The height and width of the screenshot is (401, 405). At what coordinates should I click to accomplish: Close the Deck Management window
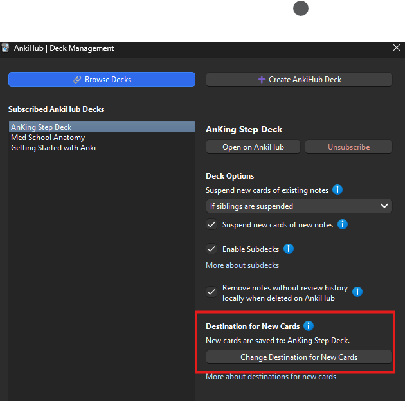click(397, 48)
